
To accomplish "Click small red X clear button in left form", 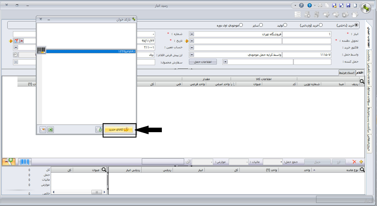I will point(22,41).
